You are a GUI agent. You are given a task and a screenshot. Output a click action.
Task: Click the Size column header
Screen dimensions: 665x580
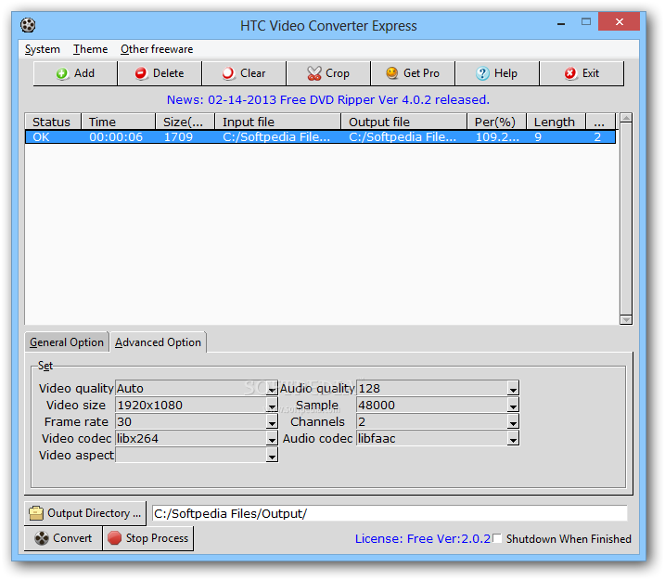click(185, 122)
